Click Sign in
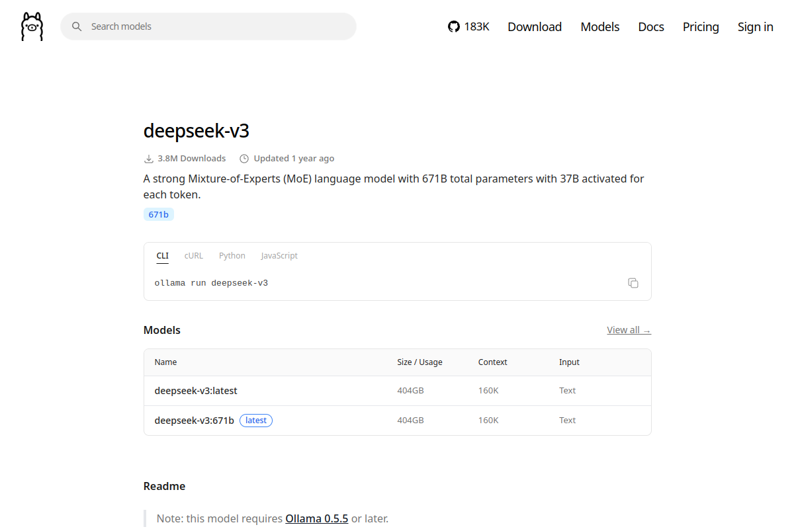 (x=756, y=26)
